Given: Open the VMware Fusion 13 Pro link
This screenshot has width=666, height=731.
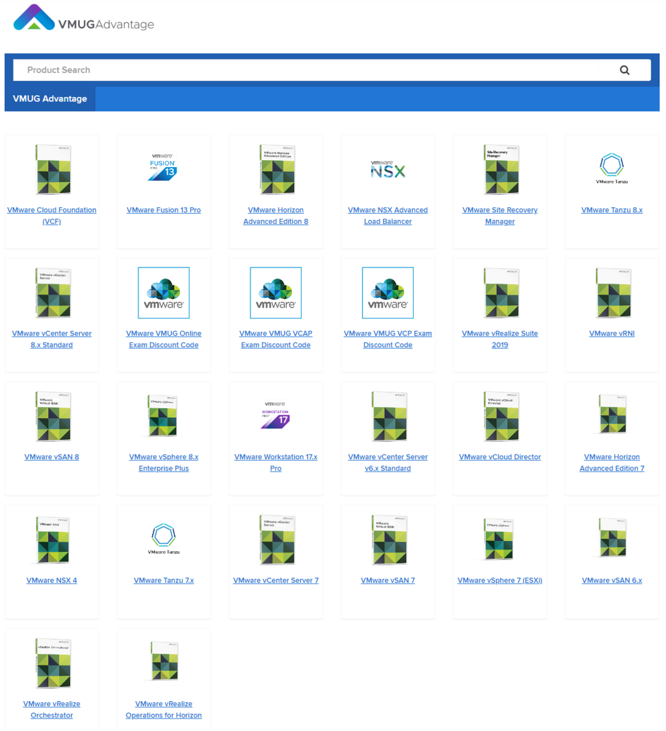Looking at the screenshot, I should pos(164,210).
